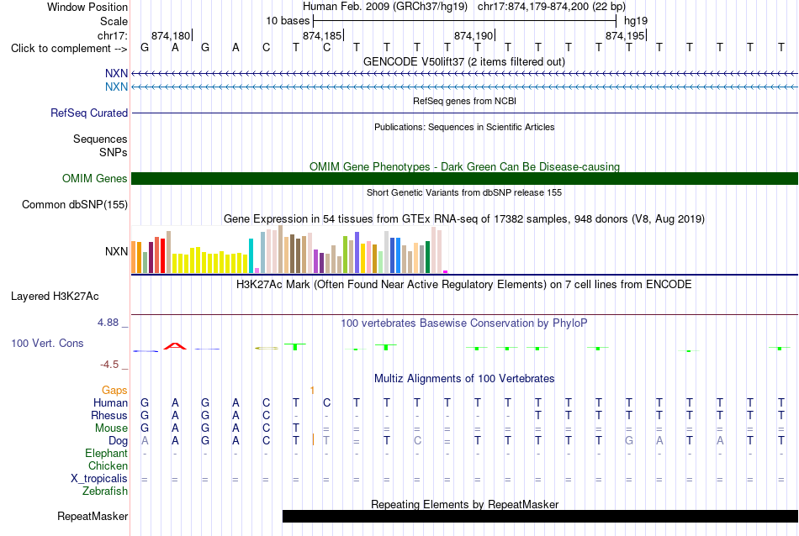
Task: Click the light blue NXN GENCODE gene label
Action: coord(116,87)
